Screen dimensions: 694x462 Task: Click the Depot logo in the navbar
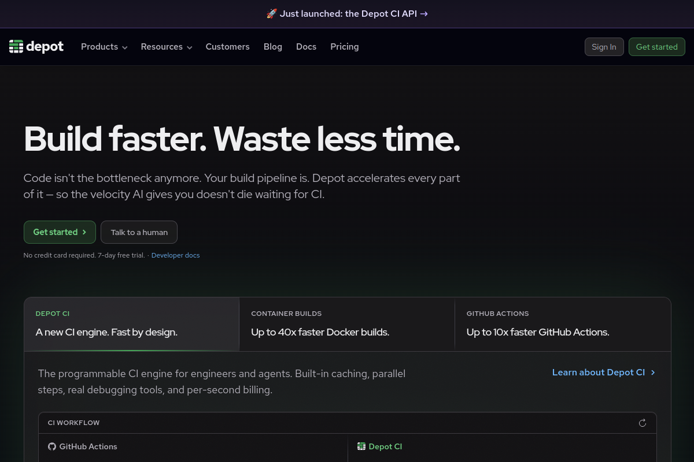(36, 47)
